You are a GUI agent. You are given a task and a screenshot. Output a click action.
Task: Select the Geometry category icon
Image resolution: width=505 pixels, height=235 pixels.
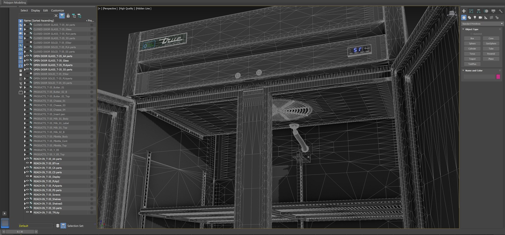tap(464, 18)
